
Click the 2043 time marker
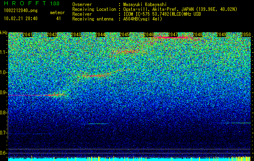click(x=76, y=35)
